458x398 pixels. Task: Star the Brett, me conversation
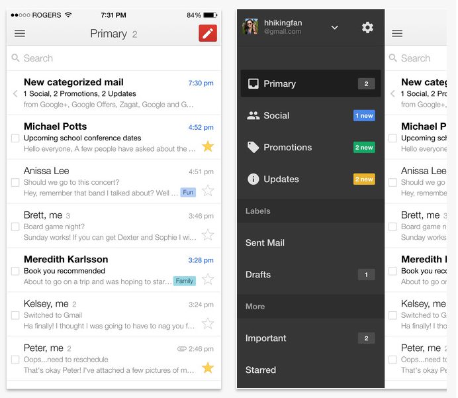pyautogui.click(x=208, y=235)
